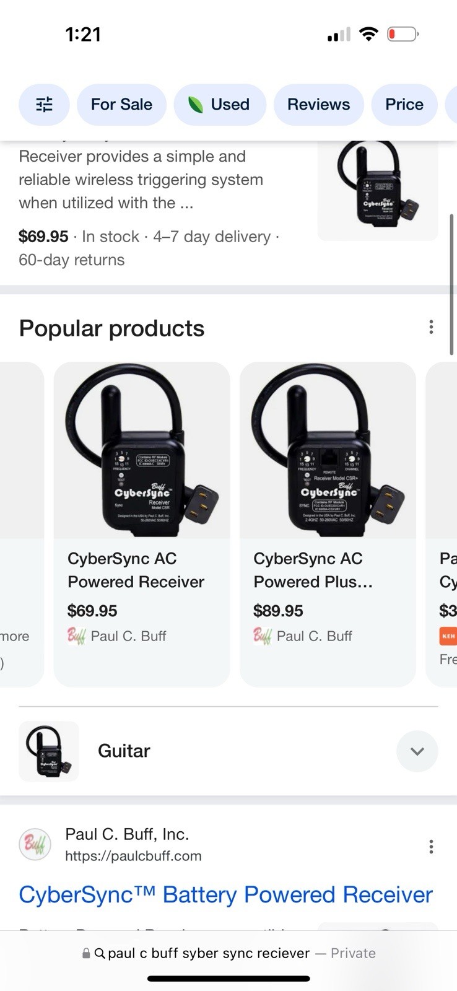Expand the Guitar section chevron
This screenshot has height=991, width=457.
(x=417, y=751)
